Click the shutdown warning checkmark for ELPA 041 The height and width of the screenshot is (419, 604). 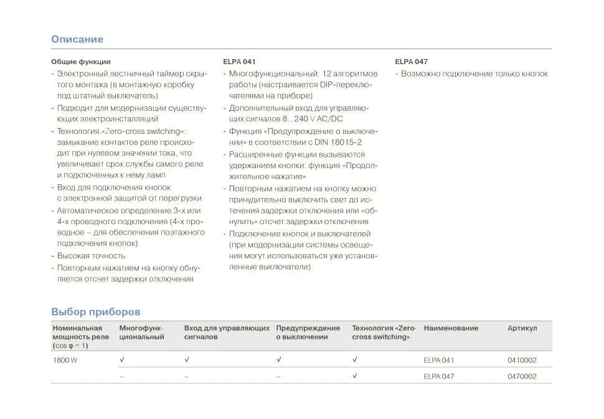coord(278,360)
